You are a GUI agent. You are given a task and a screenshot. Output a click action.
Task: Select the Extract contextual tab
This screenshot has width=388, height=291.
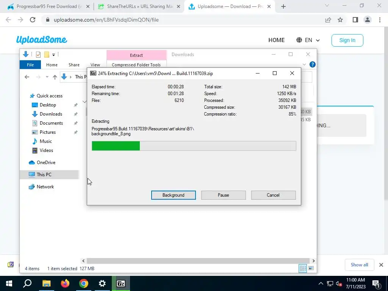click(136, 55)
